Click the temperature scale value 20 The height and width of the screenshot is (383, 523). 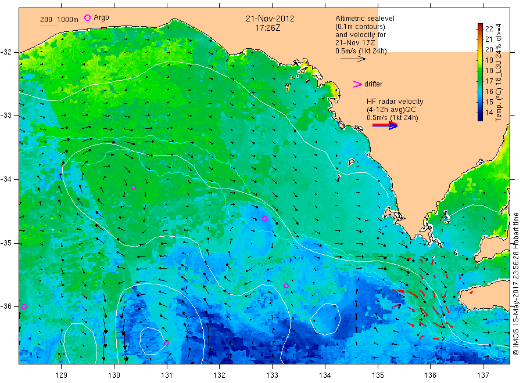[x=489, y=50]
